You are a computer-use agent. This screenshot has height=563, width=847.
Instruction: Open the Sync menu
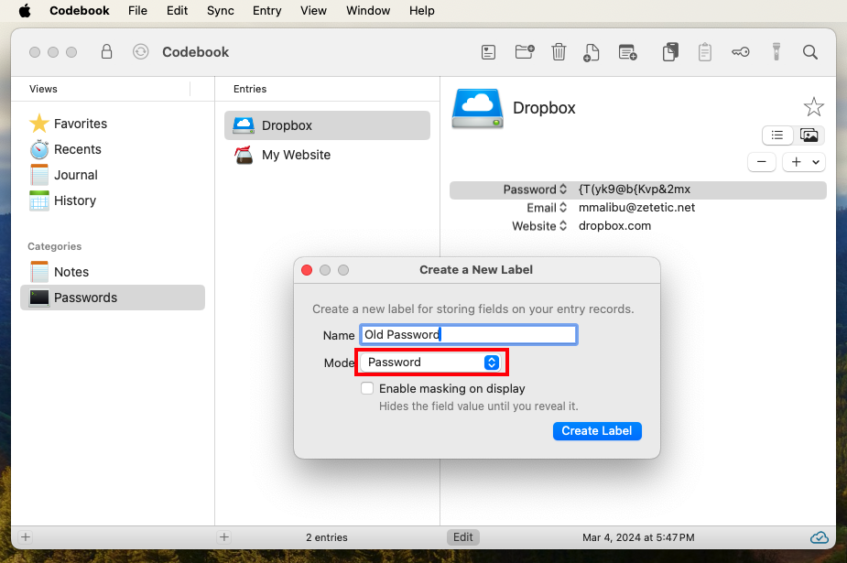221,11
